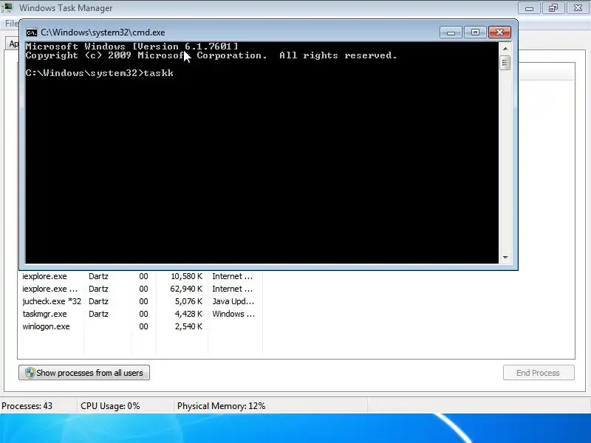Viewport: 591px width, 443px height.
Task: Minimize the Windows Task Manager window
Action: click(529, 8)
